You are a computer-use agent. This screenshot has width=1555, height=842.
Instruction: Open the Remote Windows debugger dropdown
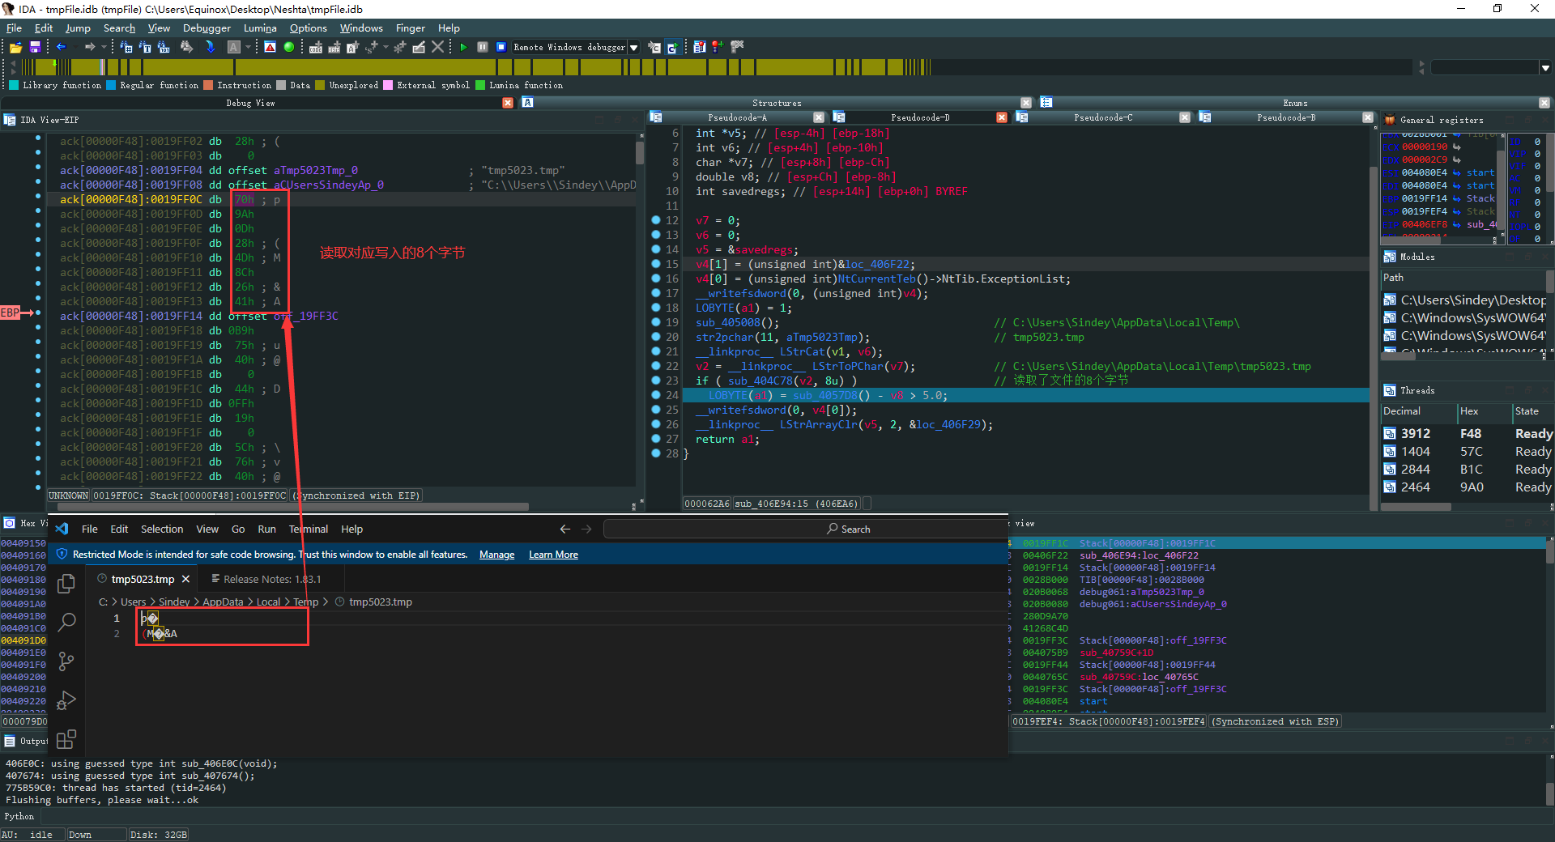(634, 48)
